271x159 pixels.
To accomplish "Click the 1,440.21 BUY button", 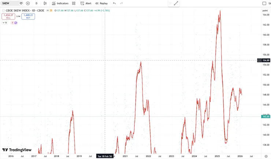I will coord(28,16).
